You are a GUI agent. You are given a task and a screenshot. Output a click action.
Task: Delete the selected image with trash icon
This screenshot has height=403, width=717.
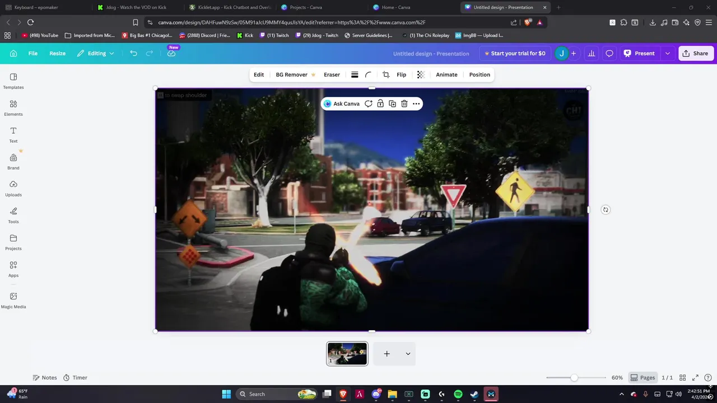pyautogui.click(x=404, y=104)
